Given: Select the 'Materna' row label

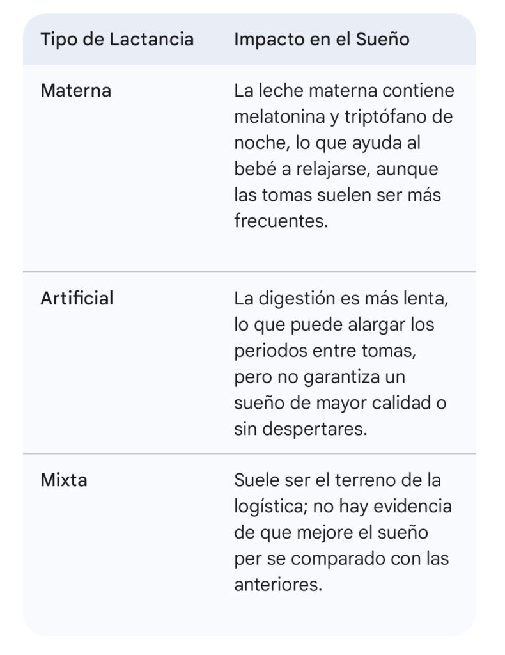Looking at the screenshot, I should (75, 91).
